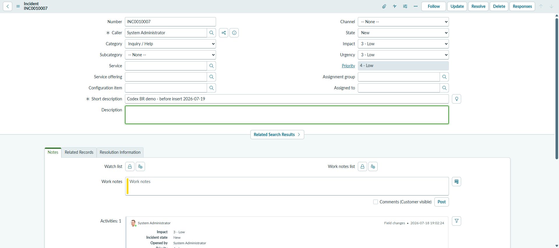Expand Related Search Results
Image resolution: width=559 pixels, height=248 pixels.
coord(277,135)
